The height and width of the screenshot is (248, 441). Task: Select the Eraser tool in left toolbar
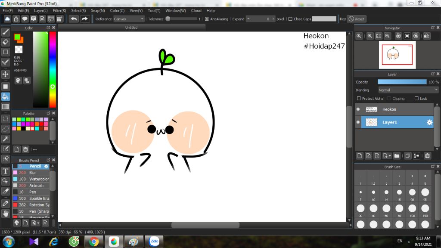(x=6, y=42)
